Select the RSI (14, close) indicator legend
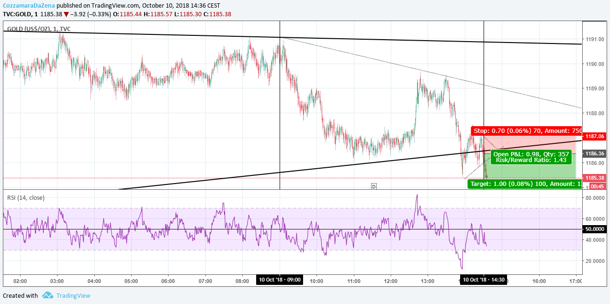This screenshot has height=304, width=610. (26, 197)
